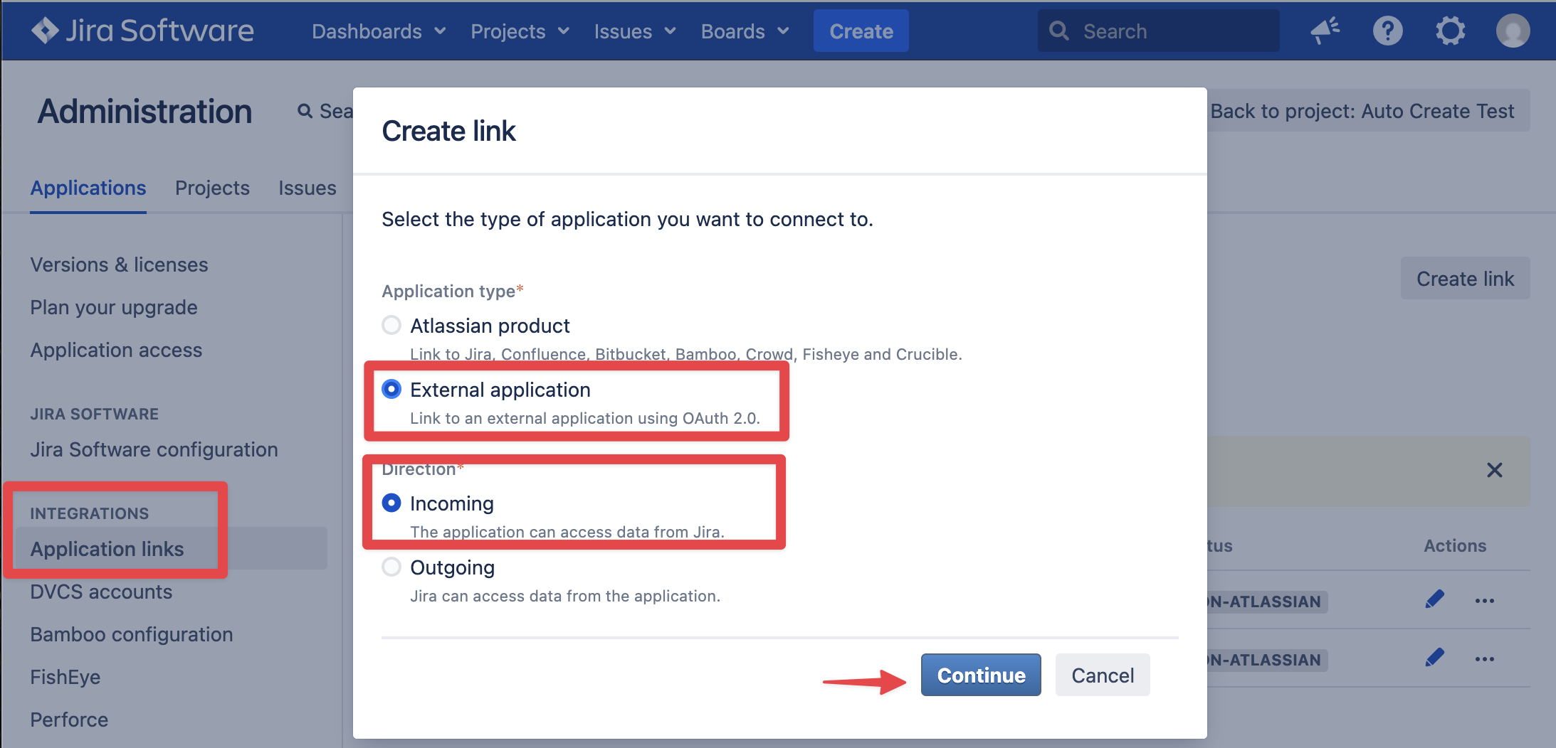Open Application links in the sidebar
The width and height of the screenshot is (1556, 748).
[x=107, y=549]
